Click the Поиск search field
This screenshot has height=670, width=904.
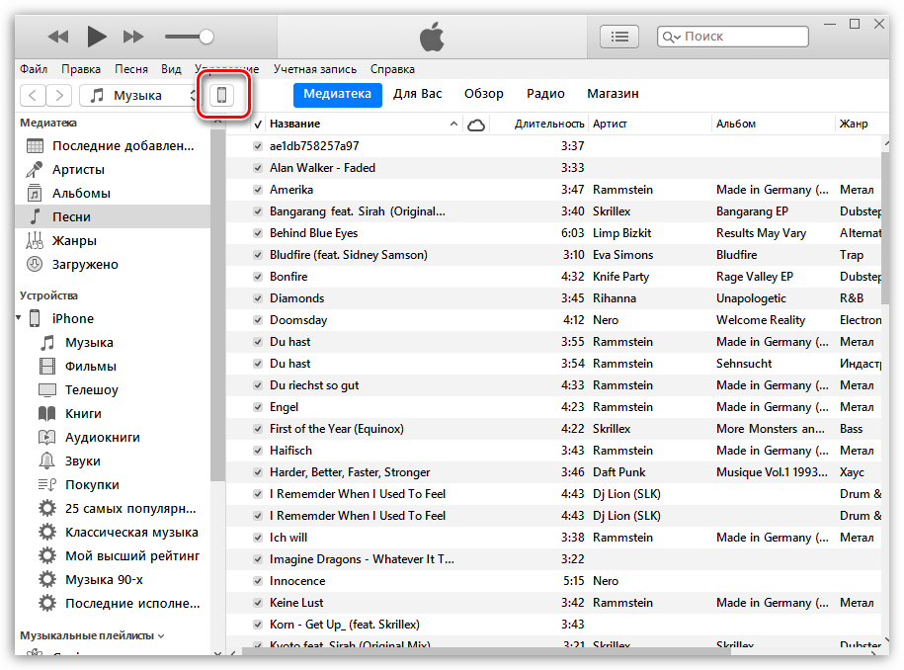[x=741, y=37]
